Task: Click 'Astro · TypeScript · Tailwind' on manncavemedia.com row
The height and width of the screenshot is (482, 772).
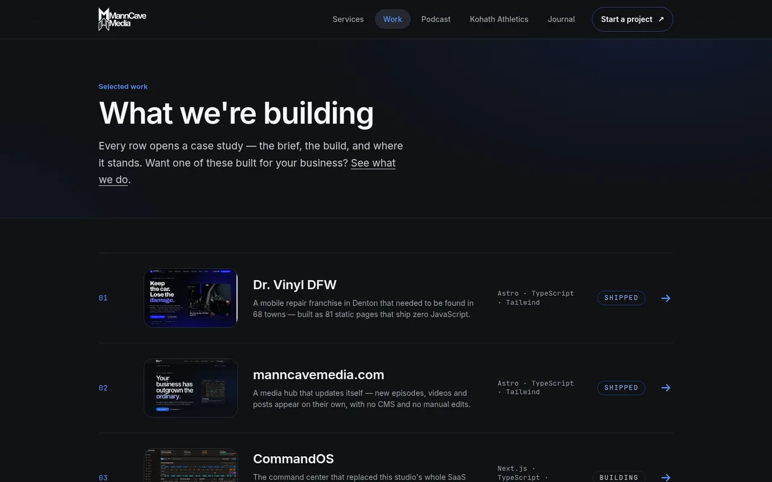Action: 536,387
